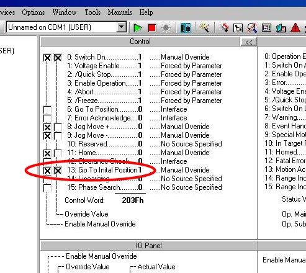Uncheck Go To Initial Position override value
This screenshot has height=273, width=306.
58,171
